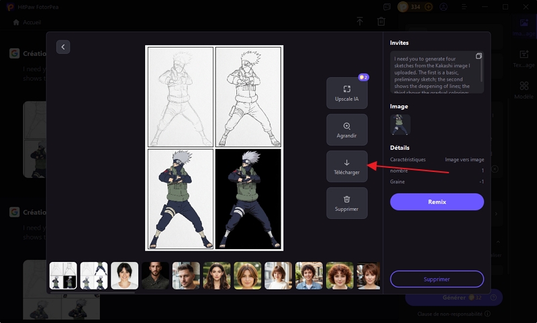Click the Caractéristiques detail label
Viewport: 537px width, 323px height.
(408, 160)
